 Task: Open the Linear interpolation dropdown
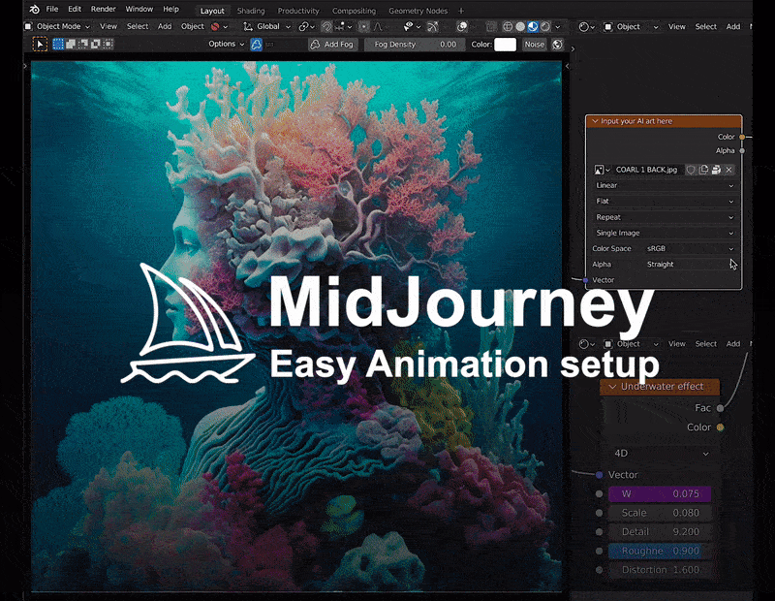(x=665, y=185)
